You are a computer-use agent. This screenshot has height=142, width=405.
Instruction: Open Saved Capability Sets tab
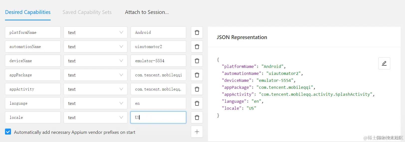point(87,12)
